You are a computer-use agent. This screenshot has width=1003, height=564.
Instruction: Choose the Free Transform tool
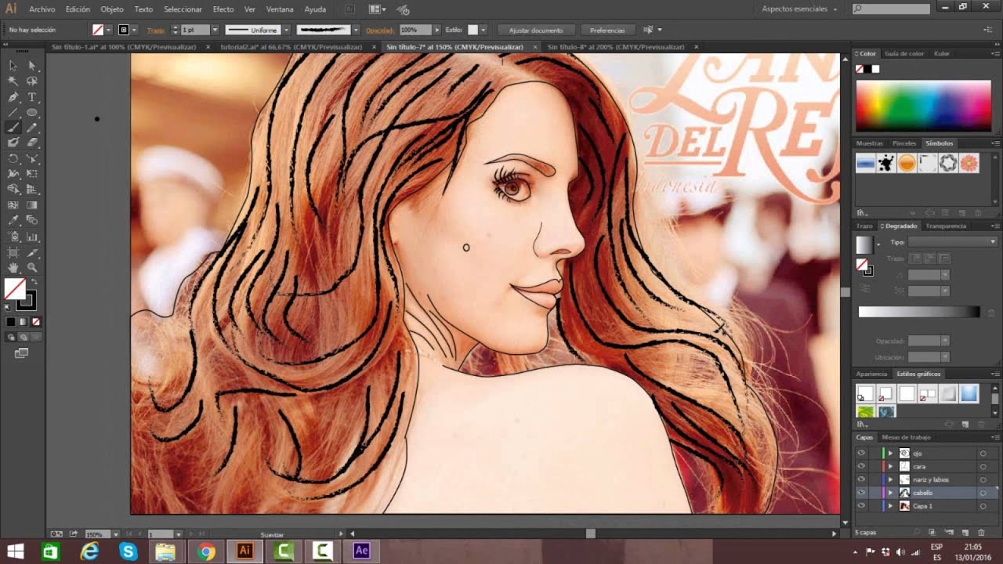[32, 174]
